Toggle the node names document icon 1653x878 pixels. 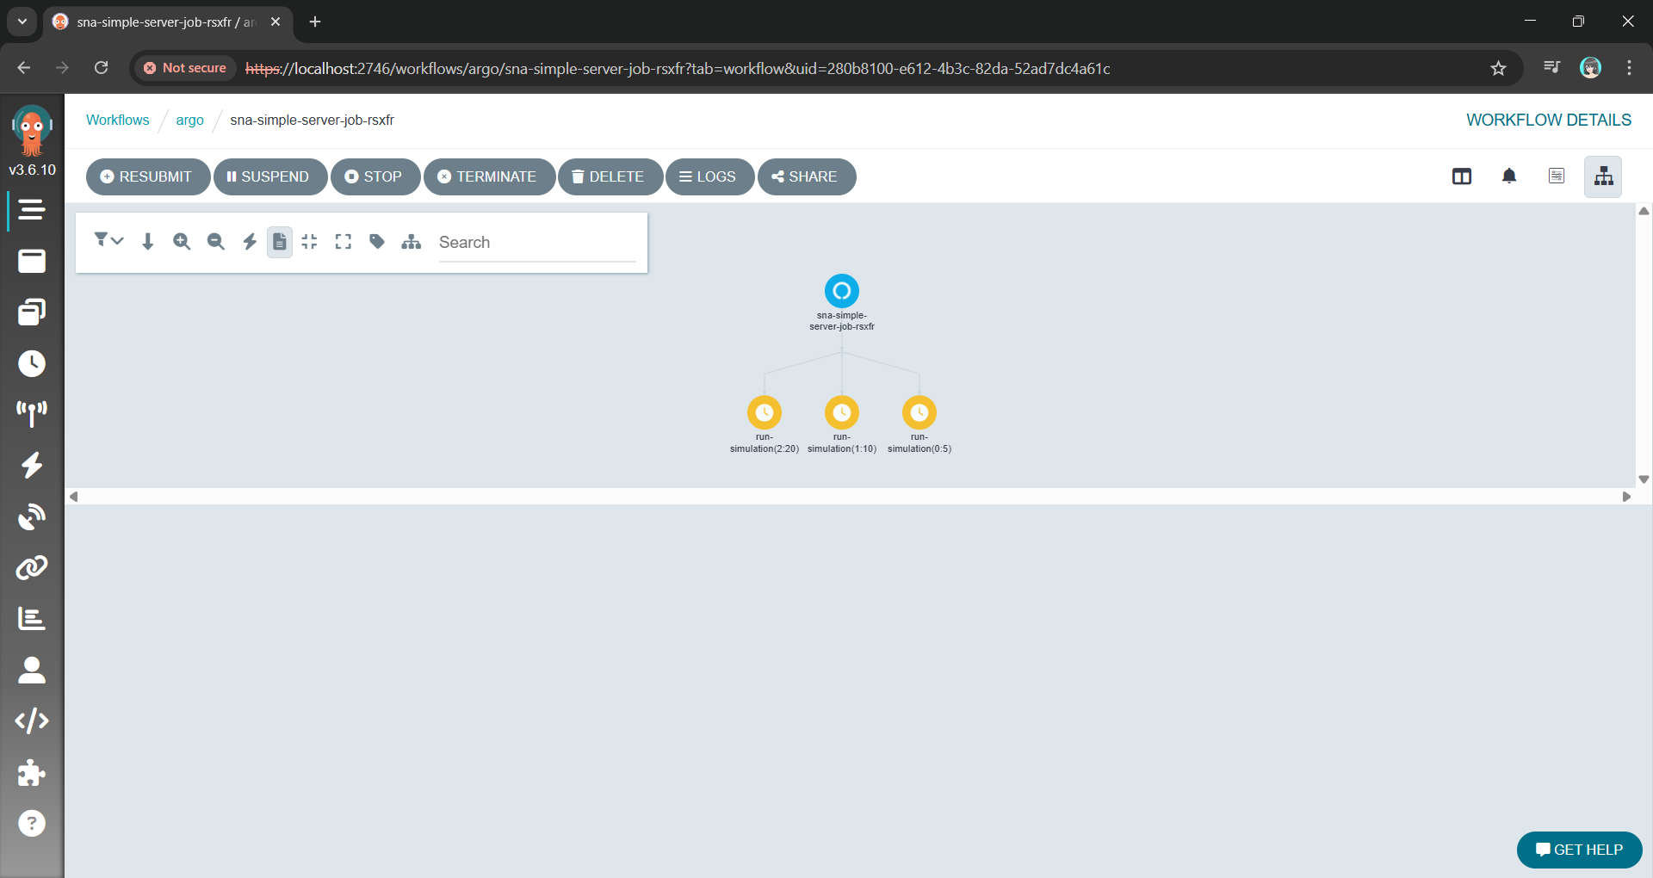pyautogui.click(x=280, y=242)
